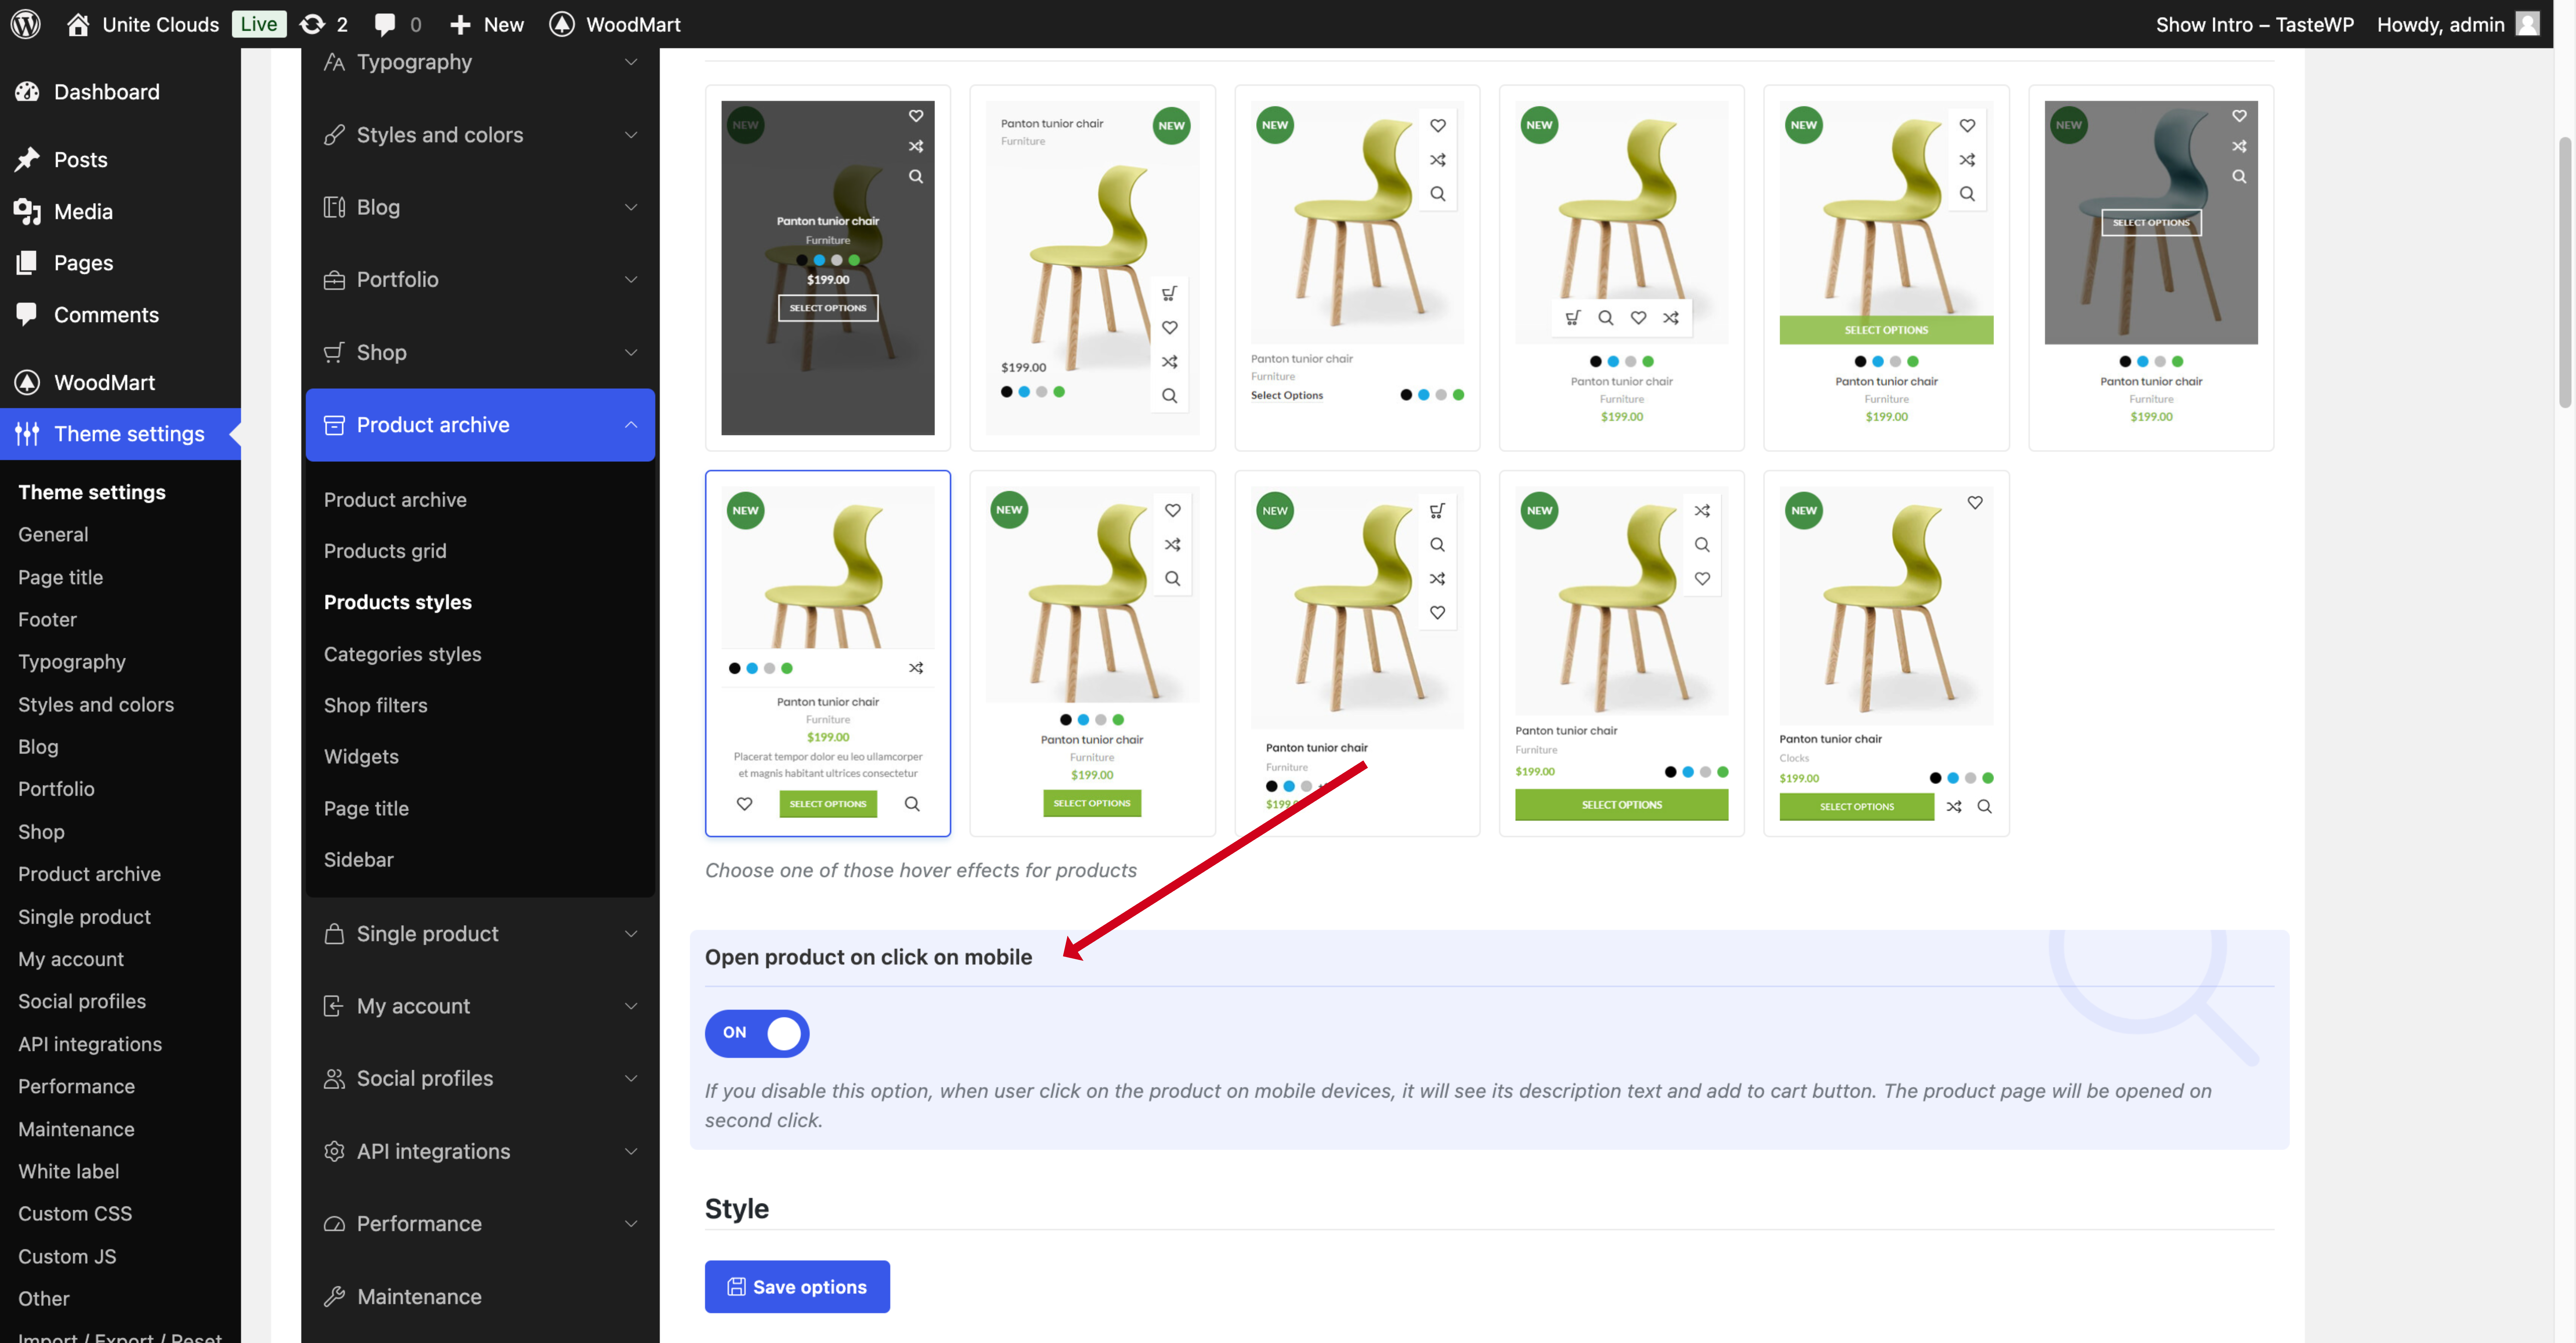The height and width of the screenshot is (1343, 2576).
Task: Expand the Performance section chevron
Action: pyautogui.click(x=631, y=1224)
